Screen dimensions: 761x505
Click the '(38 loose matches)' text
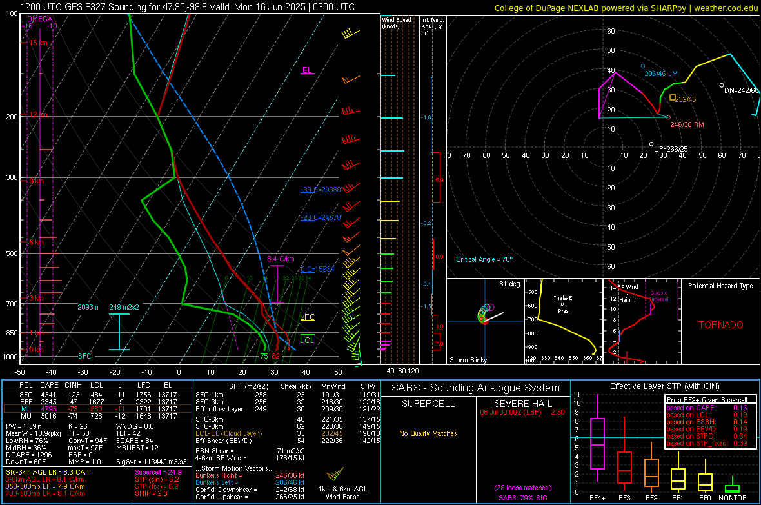point(522,488)
